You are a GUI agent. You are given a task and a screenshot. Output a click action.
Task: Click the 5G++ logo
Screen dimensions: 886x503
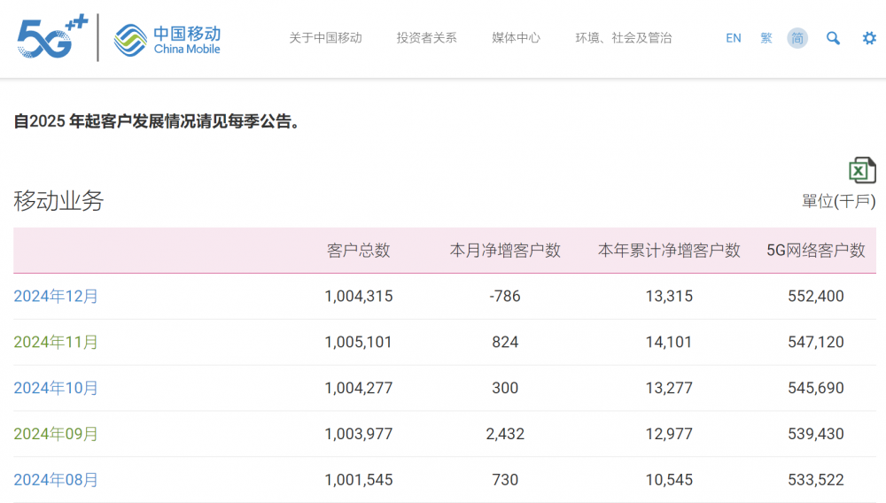[52, 37]
